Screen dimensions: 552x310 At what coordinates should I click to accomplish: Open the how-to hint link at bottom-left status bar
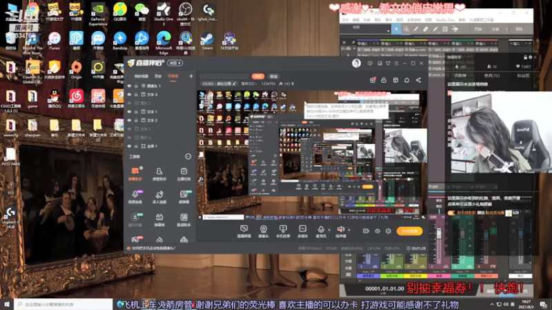tap(153, 248)
